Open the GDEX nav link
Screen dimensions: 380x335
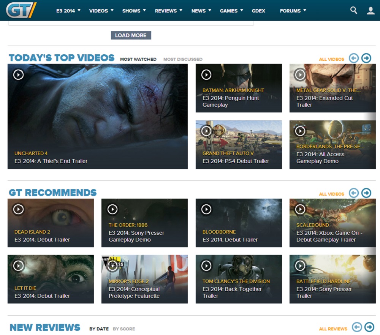[258, 11]
